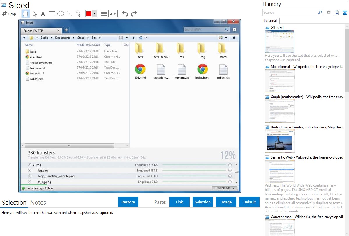Screen dimensions: 349x236
Task: Open the Steed settings gear
Action: (235, 30)
